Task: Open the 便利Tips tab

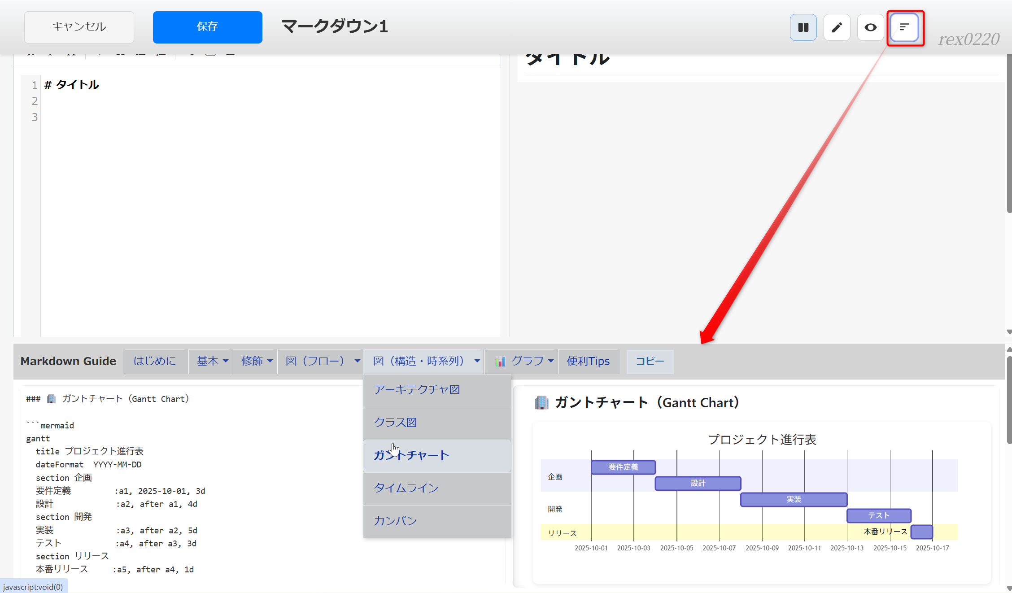Action: pyautogui.click(x=588, y=362)
